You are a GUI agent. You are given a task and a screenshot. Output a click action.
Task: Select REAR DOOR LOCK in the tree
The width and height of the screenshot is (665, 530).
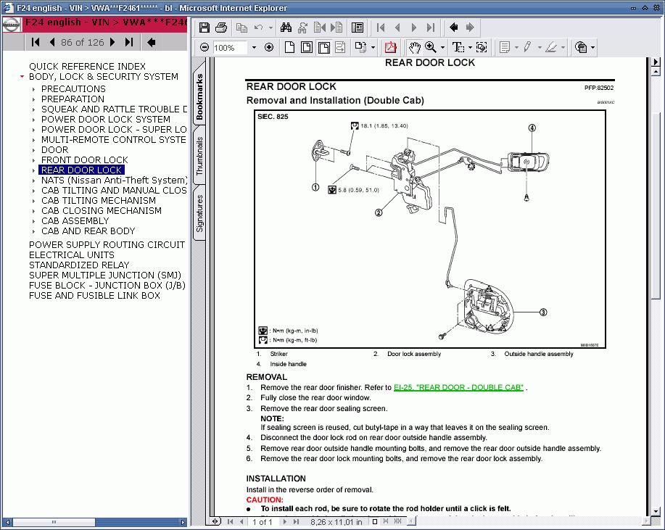(x=81, y=170)
